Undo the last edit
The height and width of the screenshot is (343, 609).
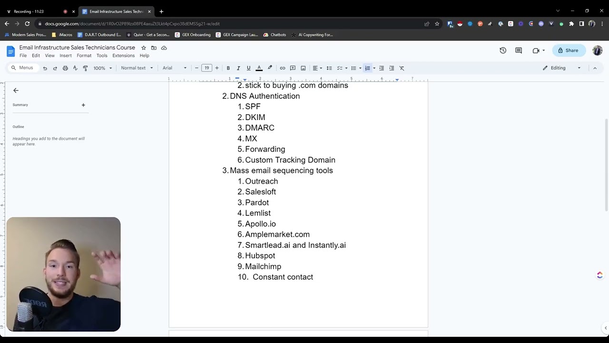45,68
